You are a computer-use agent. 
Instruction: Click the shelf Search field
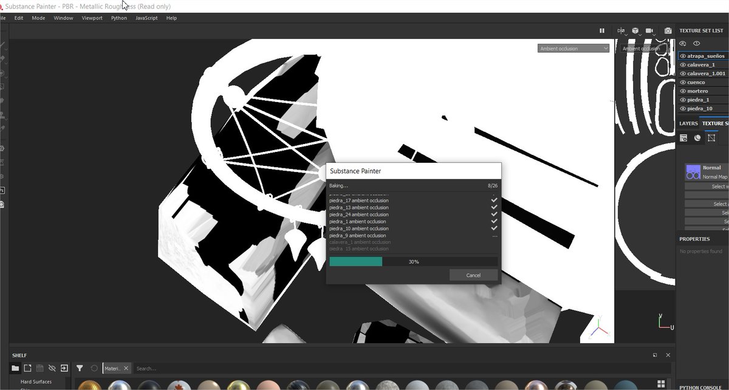click(x=402, y=368)
